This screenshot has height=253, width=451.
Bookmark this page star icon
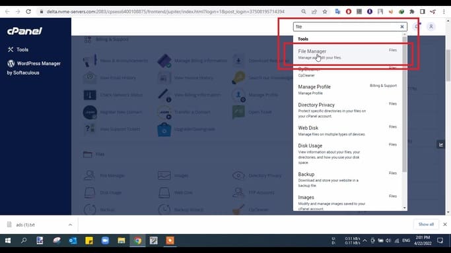pyautogui.click(x=325, y=12)
